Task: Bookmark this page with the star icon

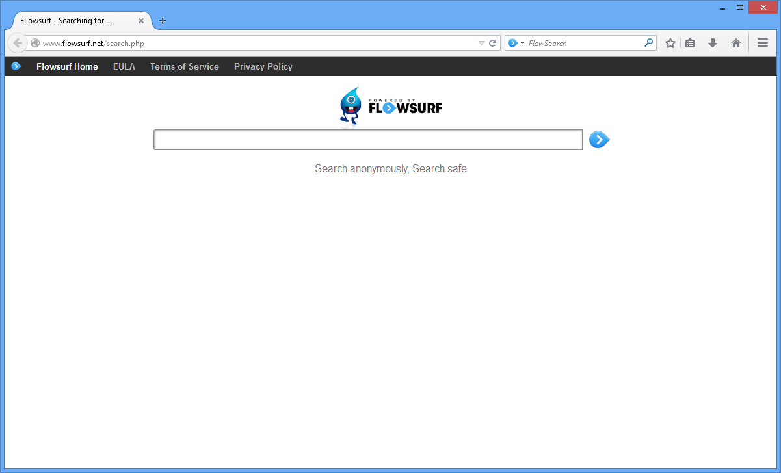Action: click(670, 43)
